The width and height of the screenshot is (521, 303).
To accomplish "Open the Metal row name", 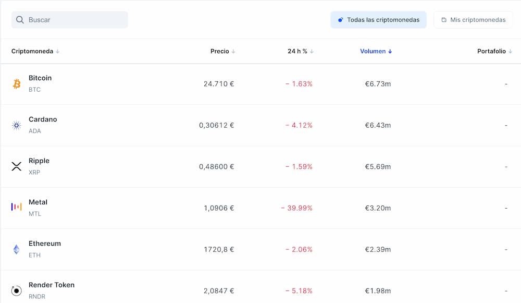I will [x=38, y=202].
